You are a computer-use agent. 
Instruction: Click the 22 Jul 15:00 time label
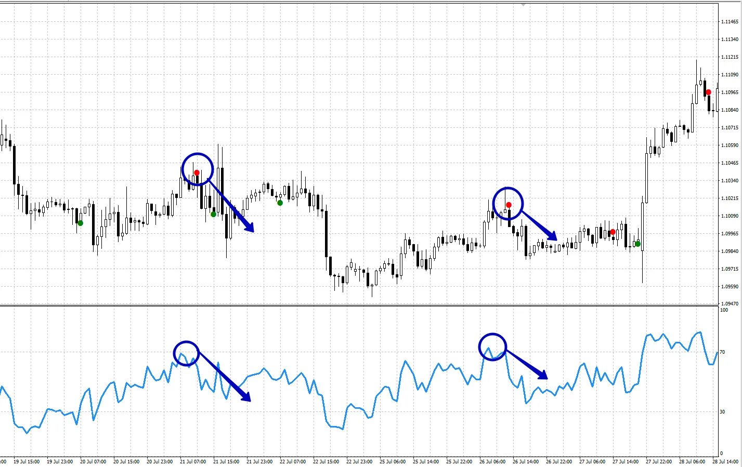coord(326,461)
